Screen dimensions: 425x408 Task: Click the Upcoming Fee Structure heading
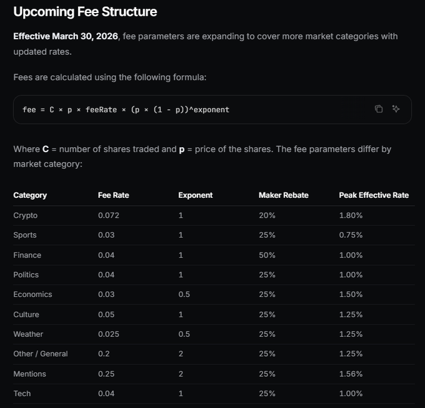point(85,12)
